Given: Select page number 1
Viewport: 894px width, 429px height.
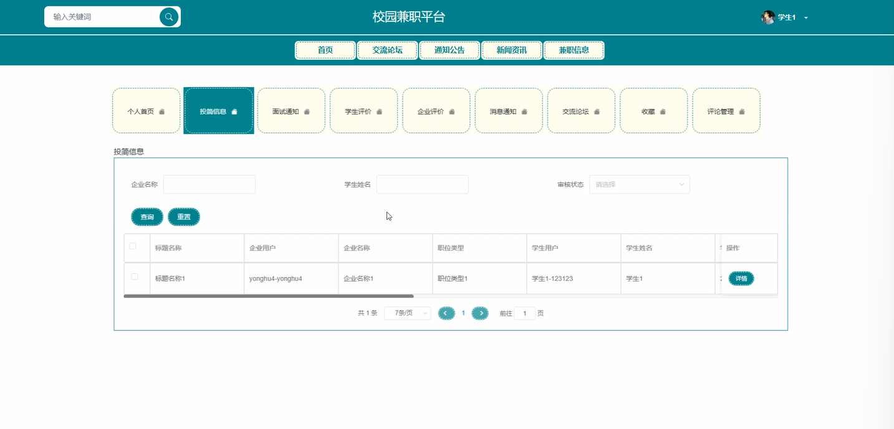Looking at the screenshot, I should pos(463,313).
